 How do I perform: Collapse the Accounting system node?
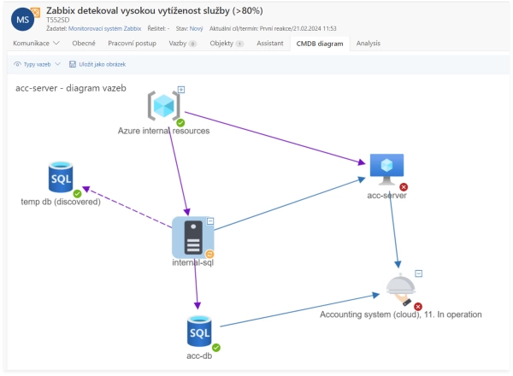(418, 273)
